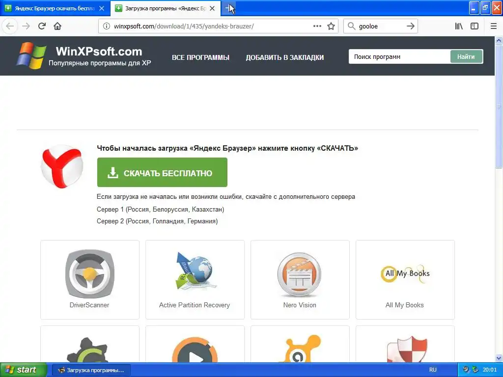Image resolution: width=503 pixels, height=377 pixels.
Task: Click the 20:01 system clock
Action: tap(490, 370)
